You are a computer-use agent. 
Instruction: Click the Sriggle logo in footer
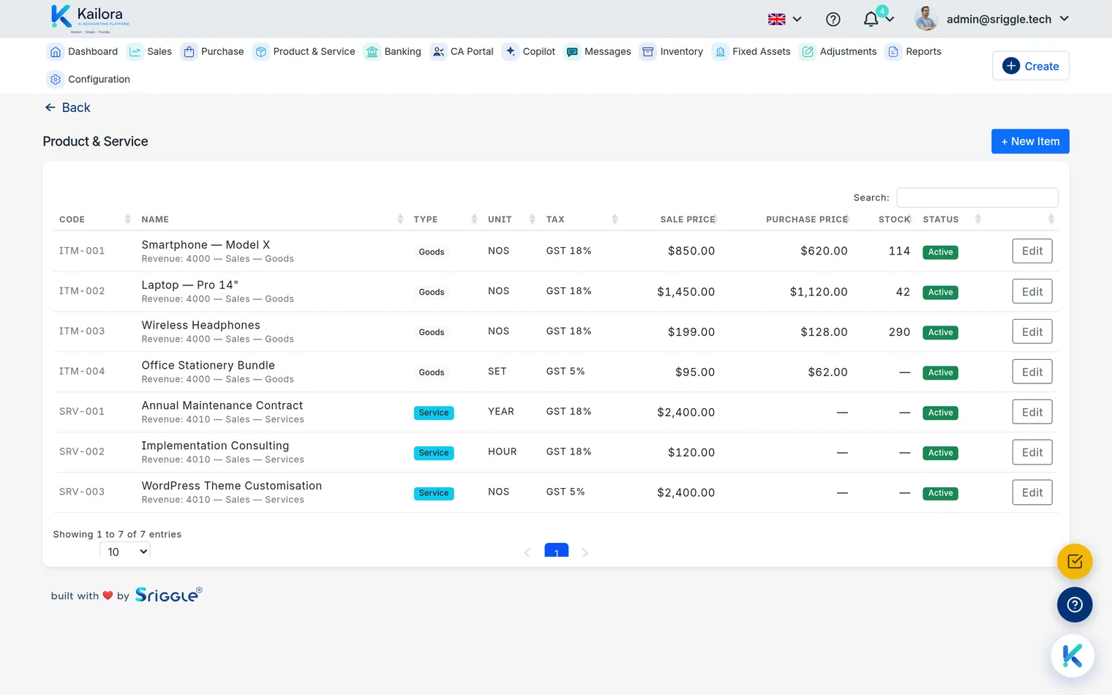click(168, 595)
